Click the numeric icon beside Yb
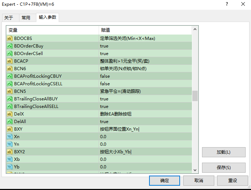This screenshot has width=251, height=190. pyautogui.click(x=10, y=167)
